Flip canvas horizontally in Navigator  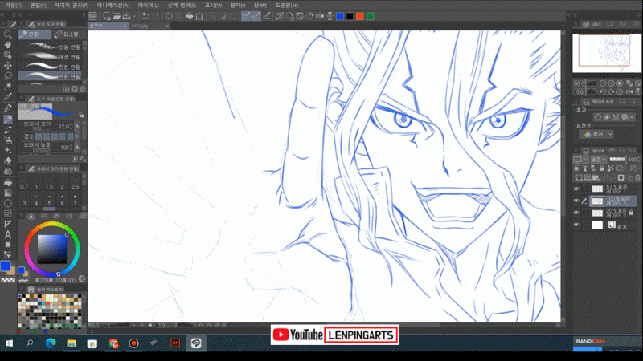click(x=629, y=91)
